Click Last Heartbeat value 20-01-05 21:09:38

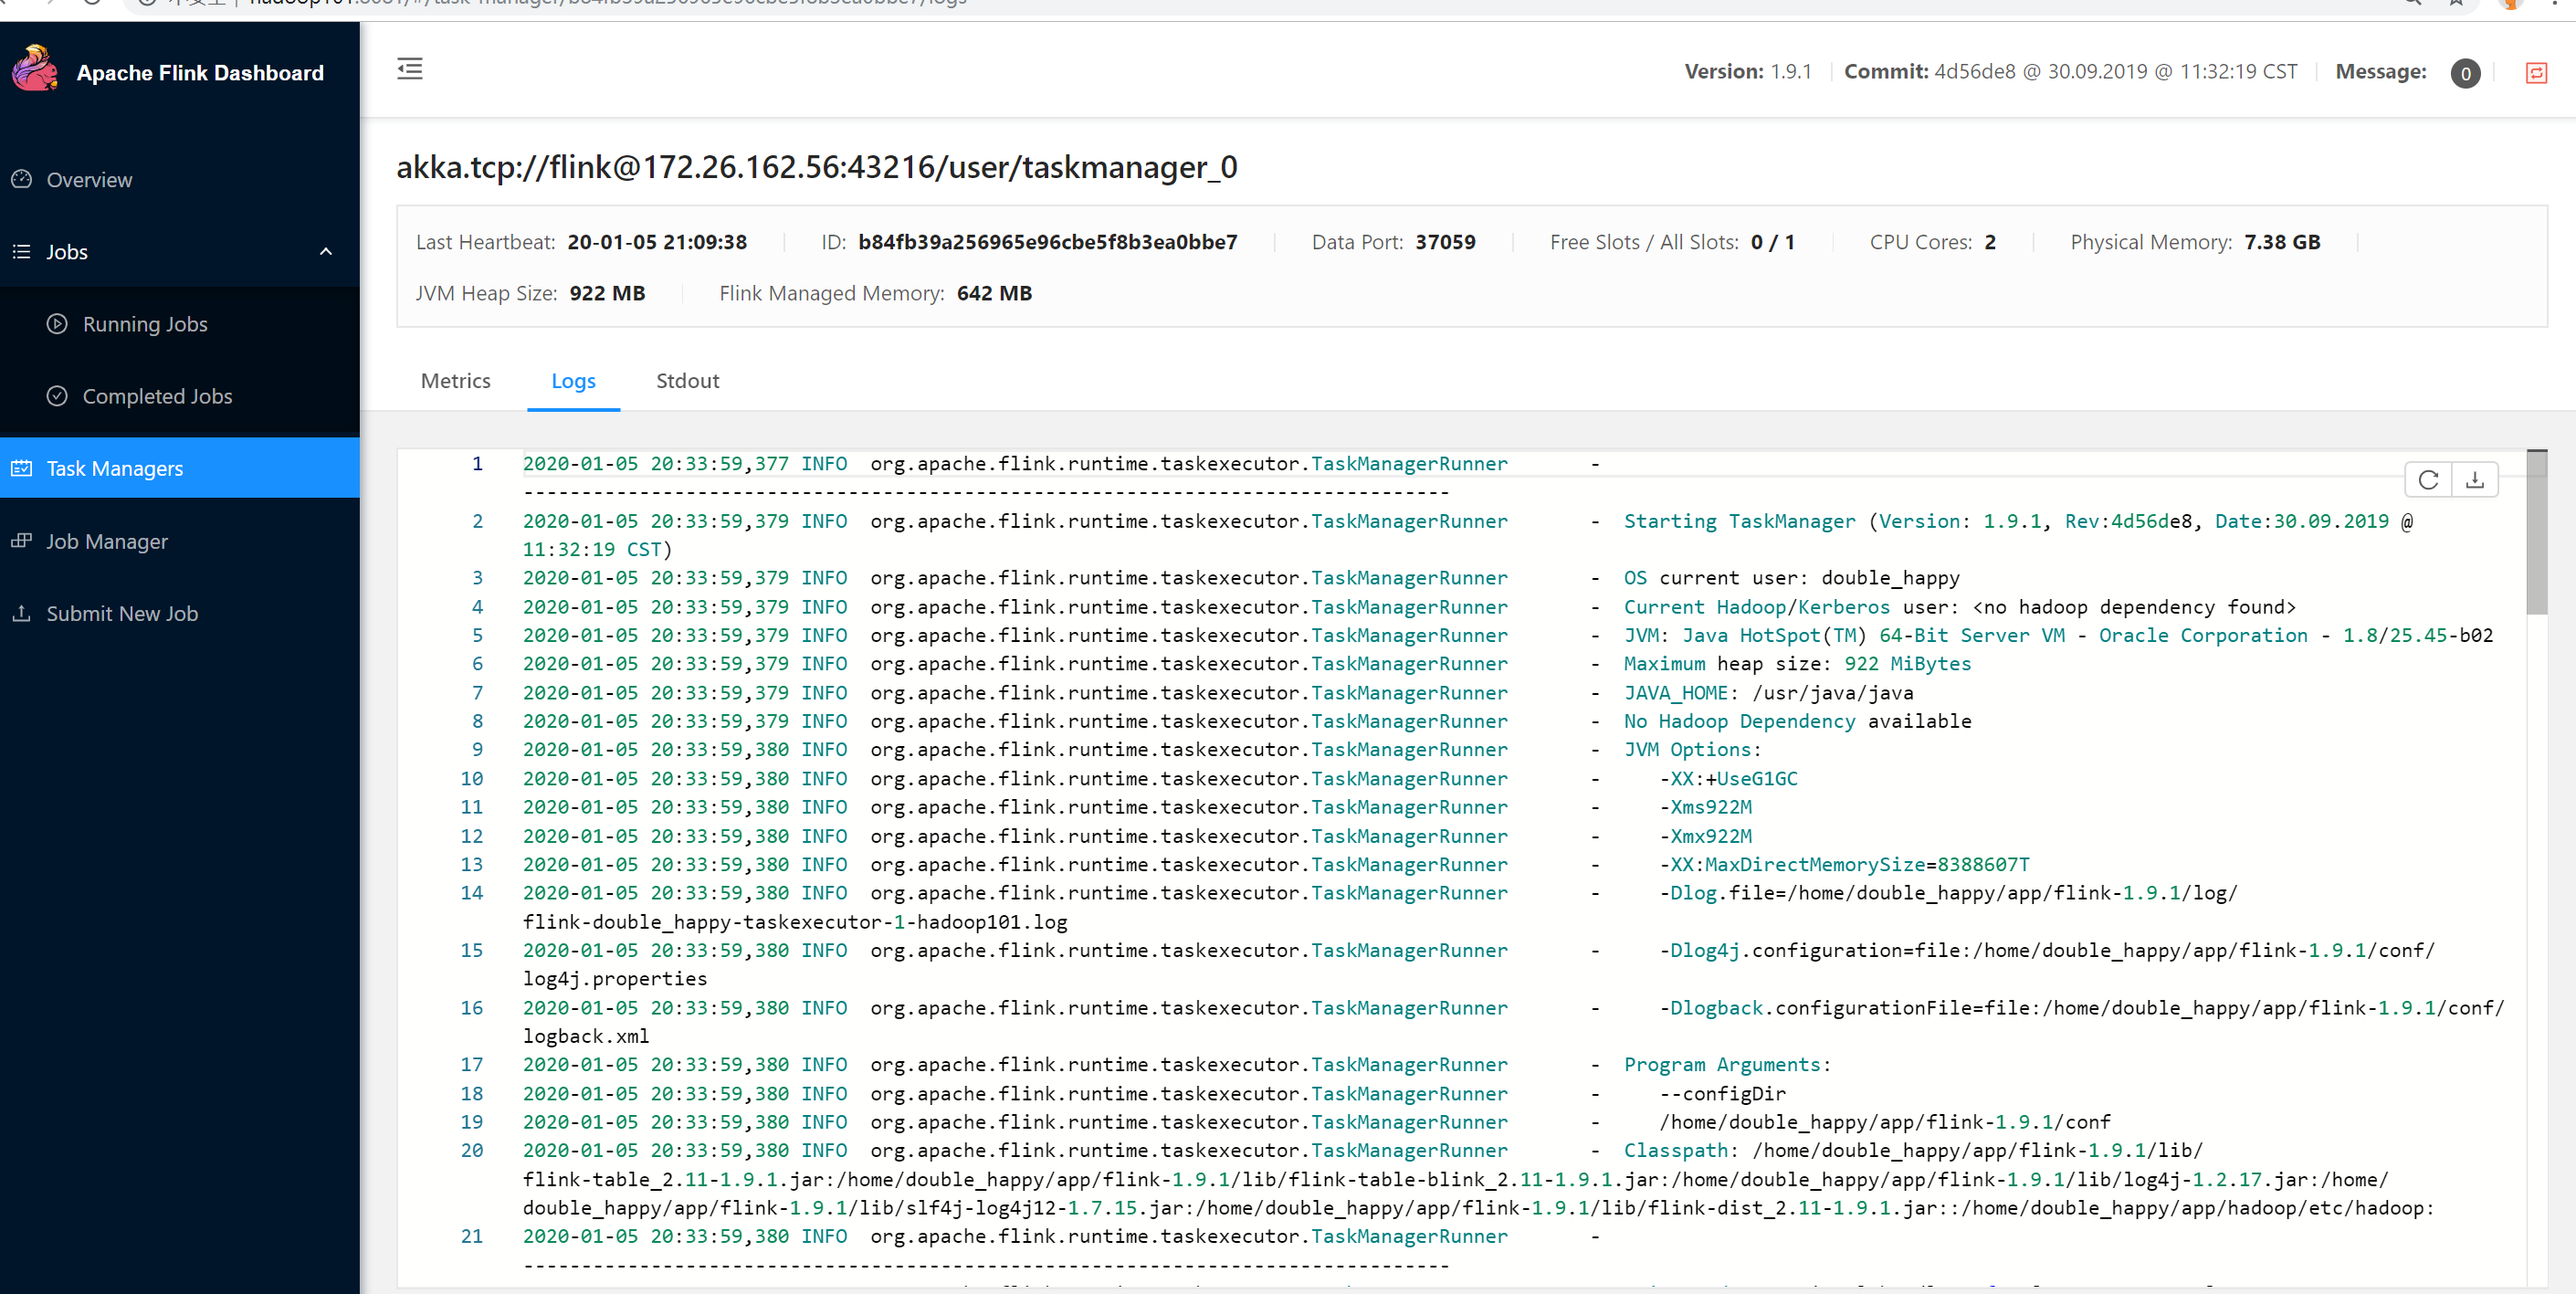657,242
